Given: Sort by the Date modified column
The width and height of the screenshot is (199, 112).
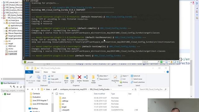Looking at the screenshot, I should (99, 94).
